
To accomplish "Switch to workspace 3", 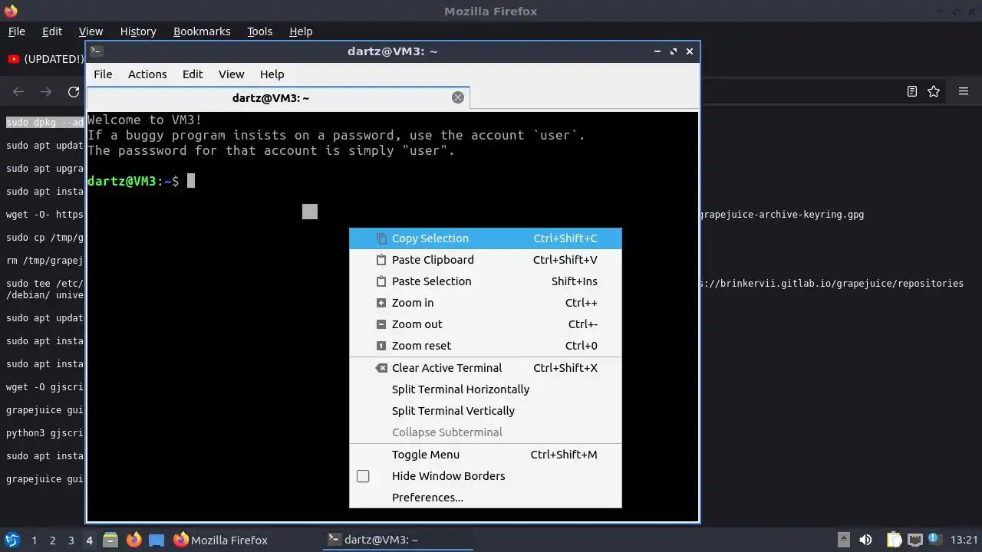I will (x=71, y=540).
